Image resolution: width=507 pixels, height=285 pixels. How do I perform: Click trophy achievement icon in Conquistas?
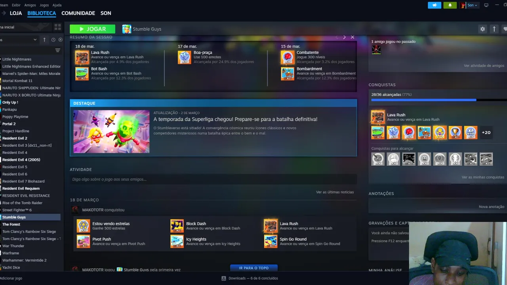coord(455,133)
